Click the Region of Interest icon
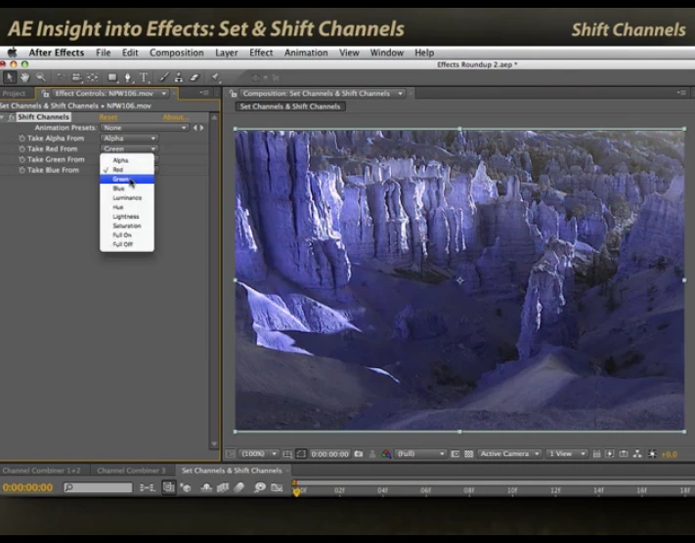The height and width of the screenshot is (543, 695). click(456, 454)
